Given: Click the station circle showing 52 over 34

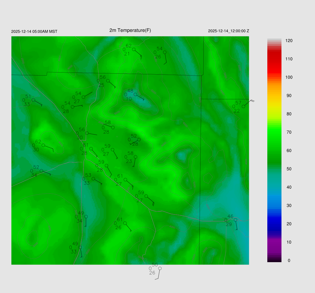Looking at the screenshot, I should 41,171.
